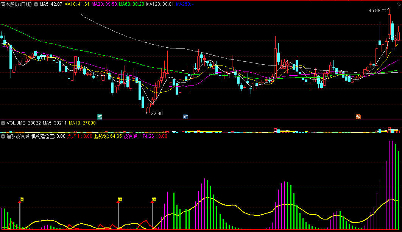Click the VOLUME: 23822 label
This screenshot has width=402, height=232.
(x=24, y=123)
